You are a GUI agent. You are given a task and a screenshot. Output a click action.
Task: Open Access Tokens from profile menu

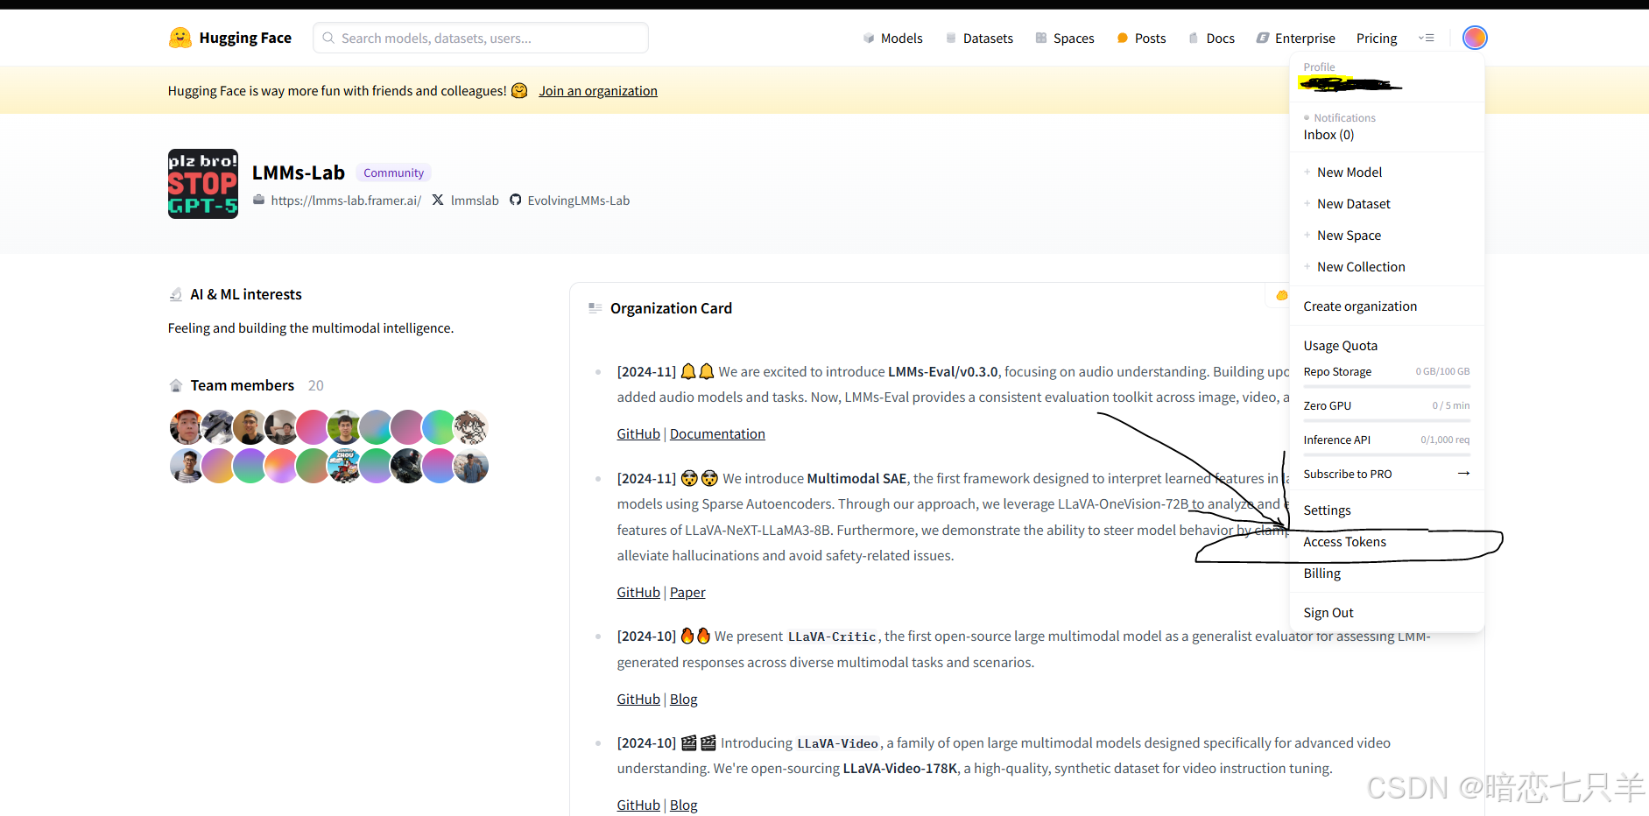click(1344, 542)
